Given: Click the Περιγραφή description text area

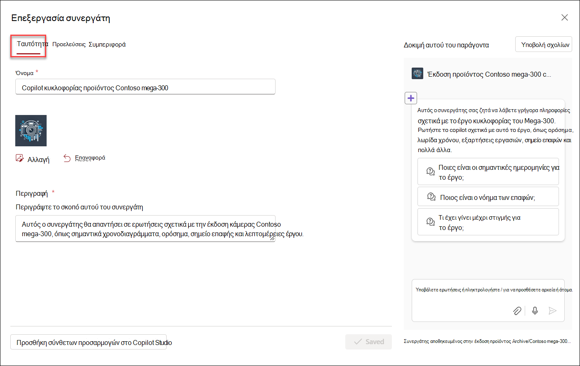Looking at the screenshot, I should coord(145,229).
